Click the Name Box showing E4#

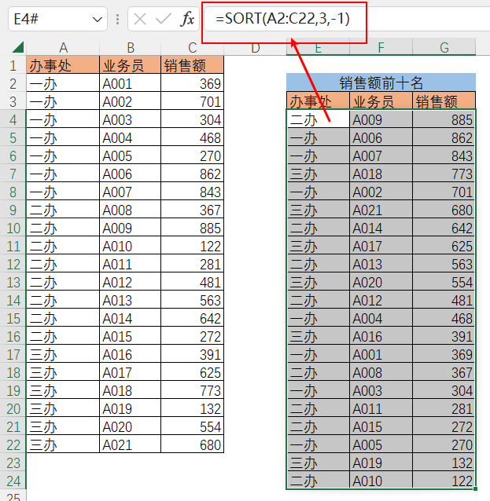[x=49, y=20]
